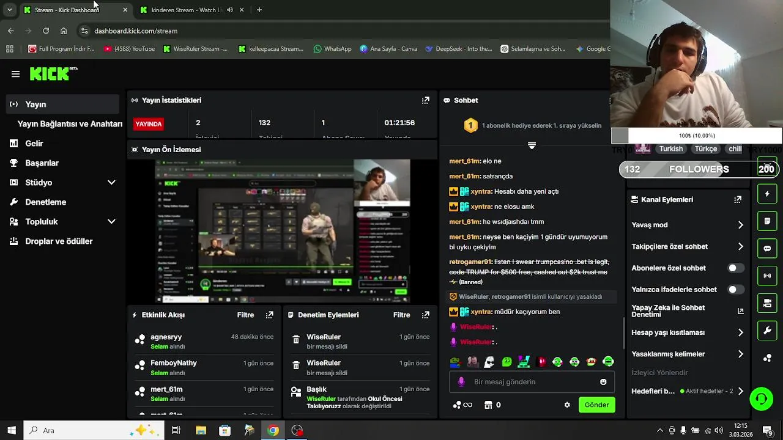Open the DeepSeek bookmark
783x440 pixels.
pos(458,49)
